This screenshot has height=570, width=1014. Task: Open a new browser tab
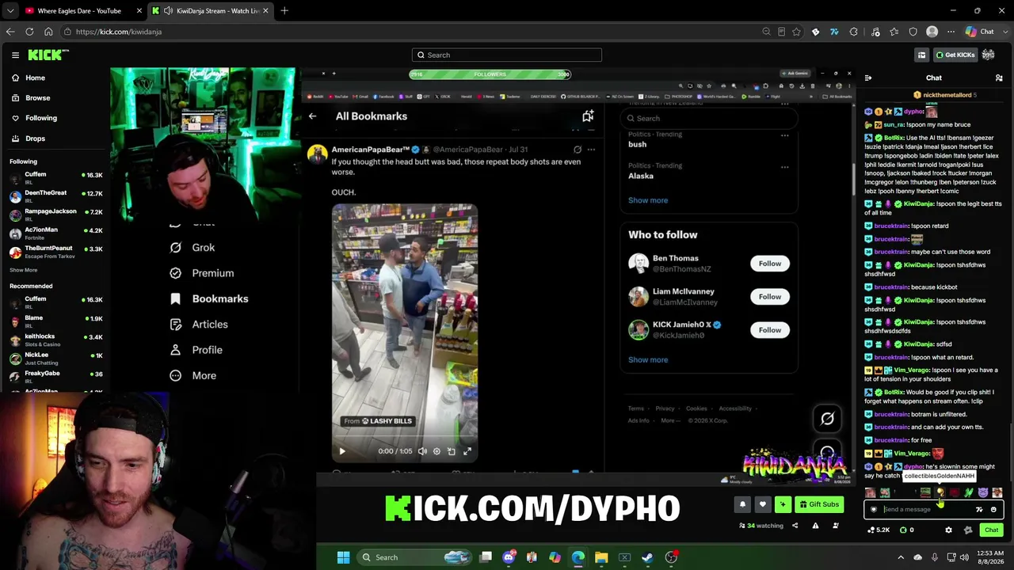point(284,11)
